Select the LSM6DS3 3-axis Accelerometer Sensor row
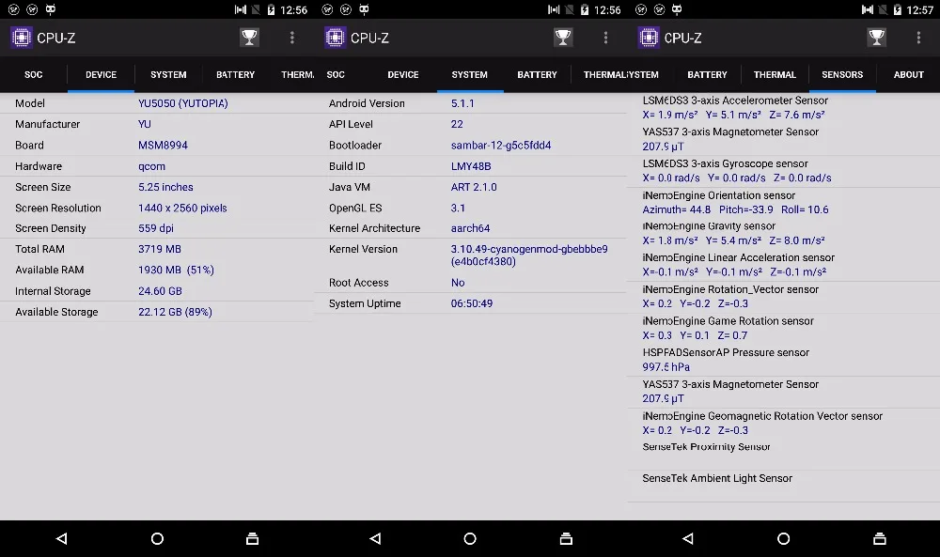Viewport: 940px width, 557px height. (783, 108)
